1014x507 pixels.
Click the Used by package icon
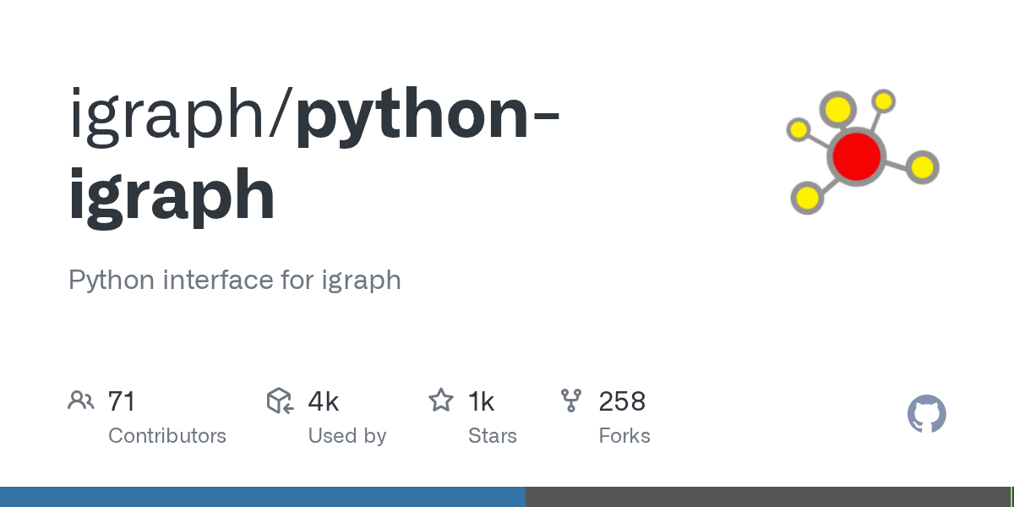pyautogui.click(x=280, y=401)
